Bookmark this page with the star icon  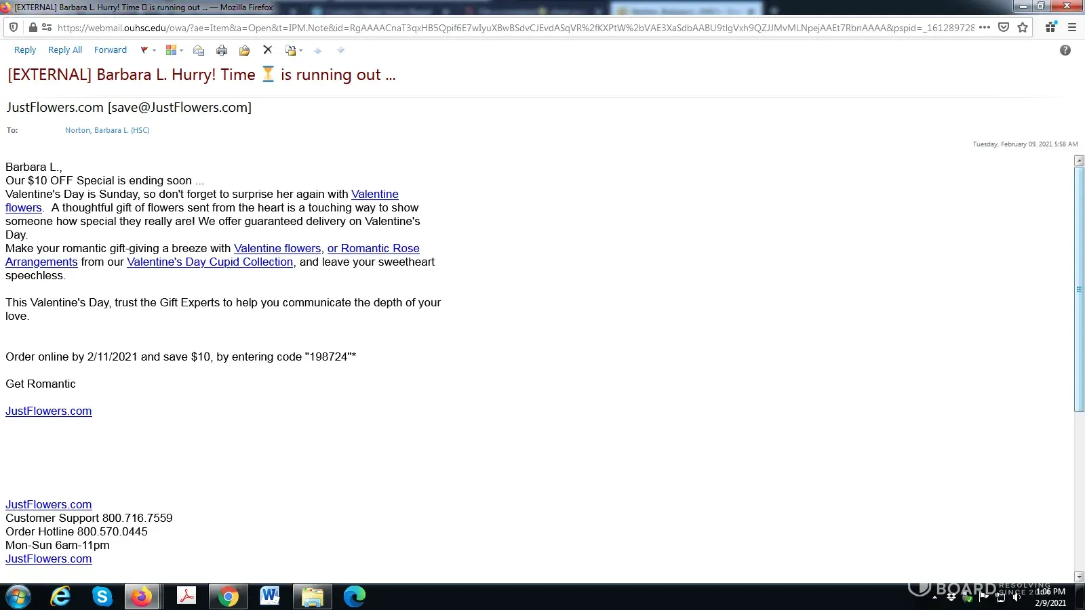click(x=1023, y=28)
